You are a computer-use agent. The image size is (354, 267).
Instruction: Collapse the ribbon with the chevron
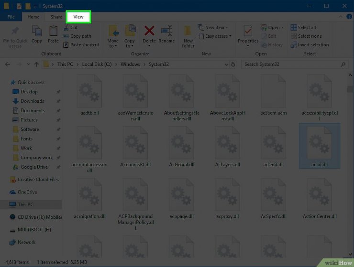341,17
